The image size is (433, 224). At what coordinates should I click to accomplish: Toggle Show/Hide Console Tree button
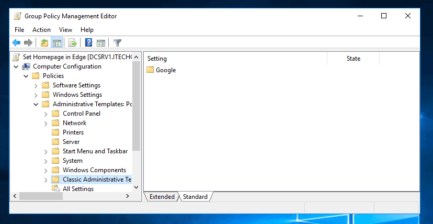(x=56, y=43)
